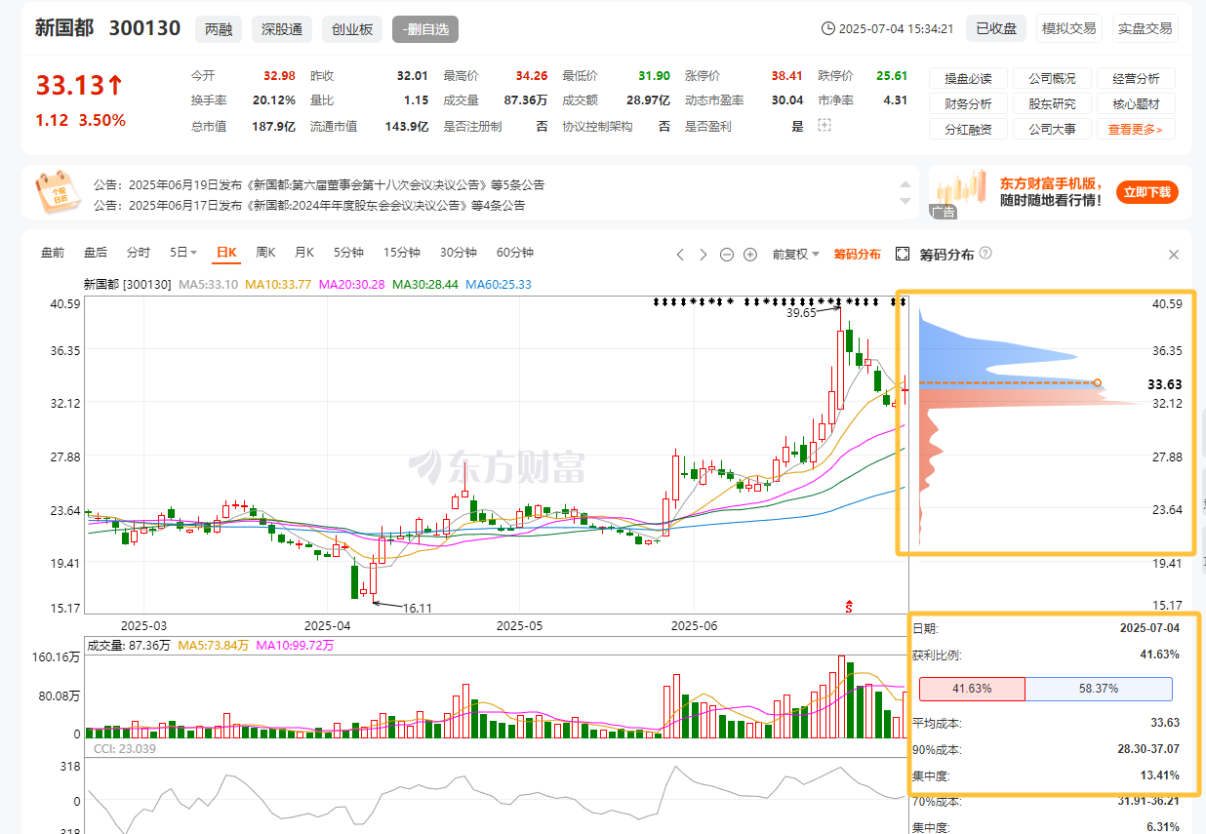The height and width of the screenshot is (834, 1206).
Task: Click the orange average cost handle at 33.63
Action: 1098,383
